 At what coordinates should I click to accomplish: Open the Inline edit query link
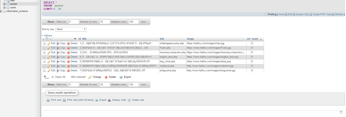coord(281,14)
